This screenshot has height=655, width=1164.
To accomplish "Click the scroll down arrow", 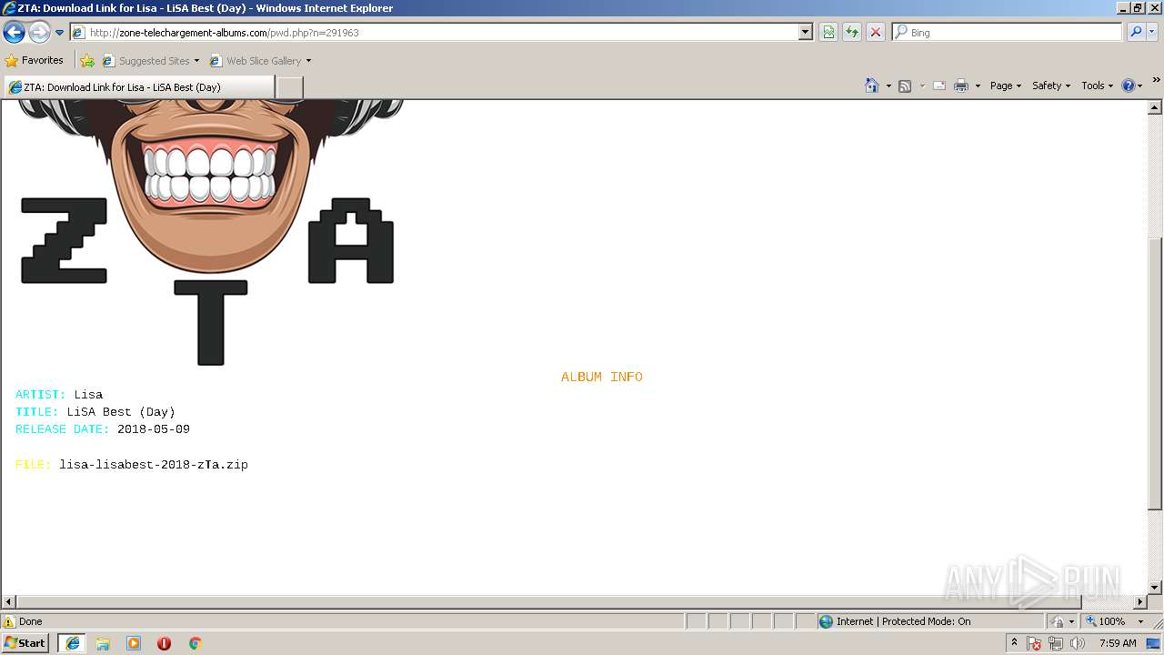I will pos(1155,588).
